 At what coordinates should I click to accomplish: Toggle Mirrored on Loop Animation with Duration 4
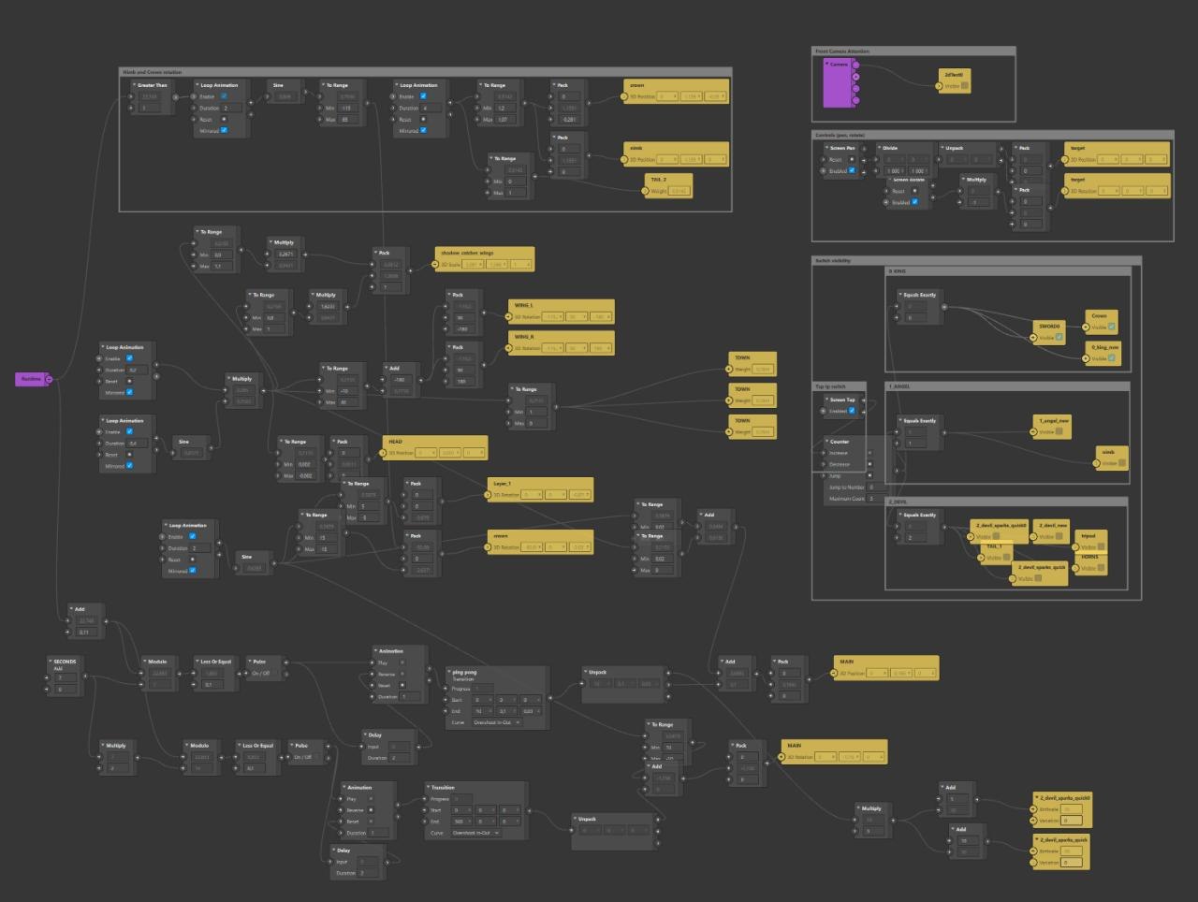pos(423,131)
